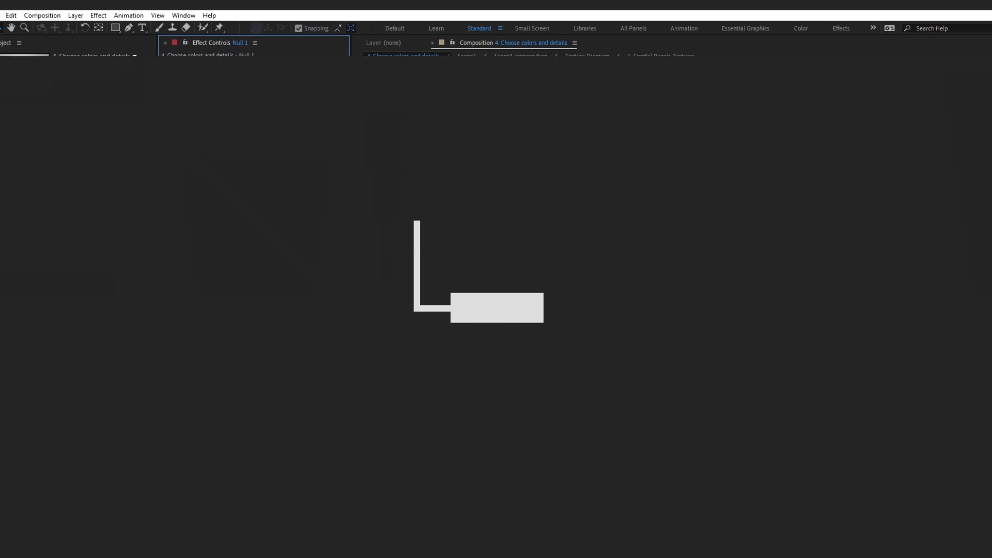Open Standard workspace options menu
The height and width of the screenshot is (558, 992).
coord(500,28)
